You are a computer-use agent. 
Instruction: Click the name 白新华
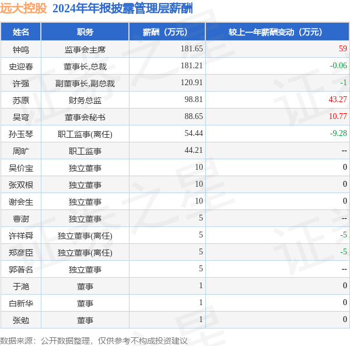[x=21, y=304]
